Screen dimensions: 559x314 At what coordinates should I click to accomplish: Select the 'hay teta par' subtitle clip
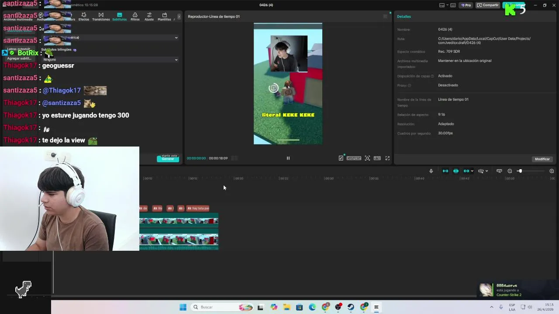coord(198,208)
